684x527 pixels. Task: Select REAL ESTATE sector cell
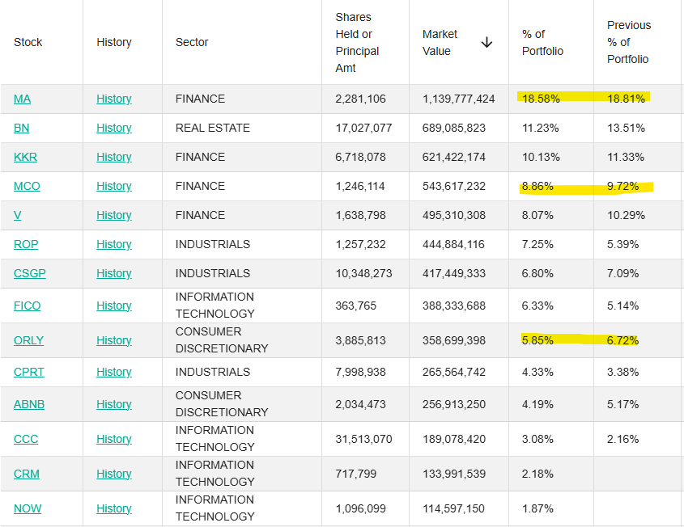212,128
